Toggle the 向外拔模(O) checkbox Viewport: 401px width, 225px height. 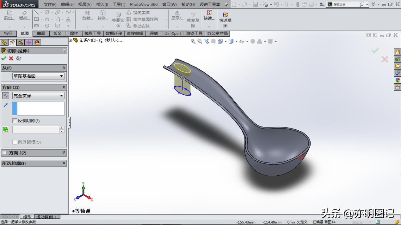(14, 142)
